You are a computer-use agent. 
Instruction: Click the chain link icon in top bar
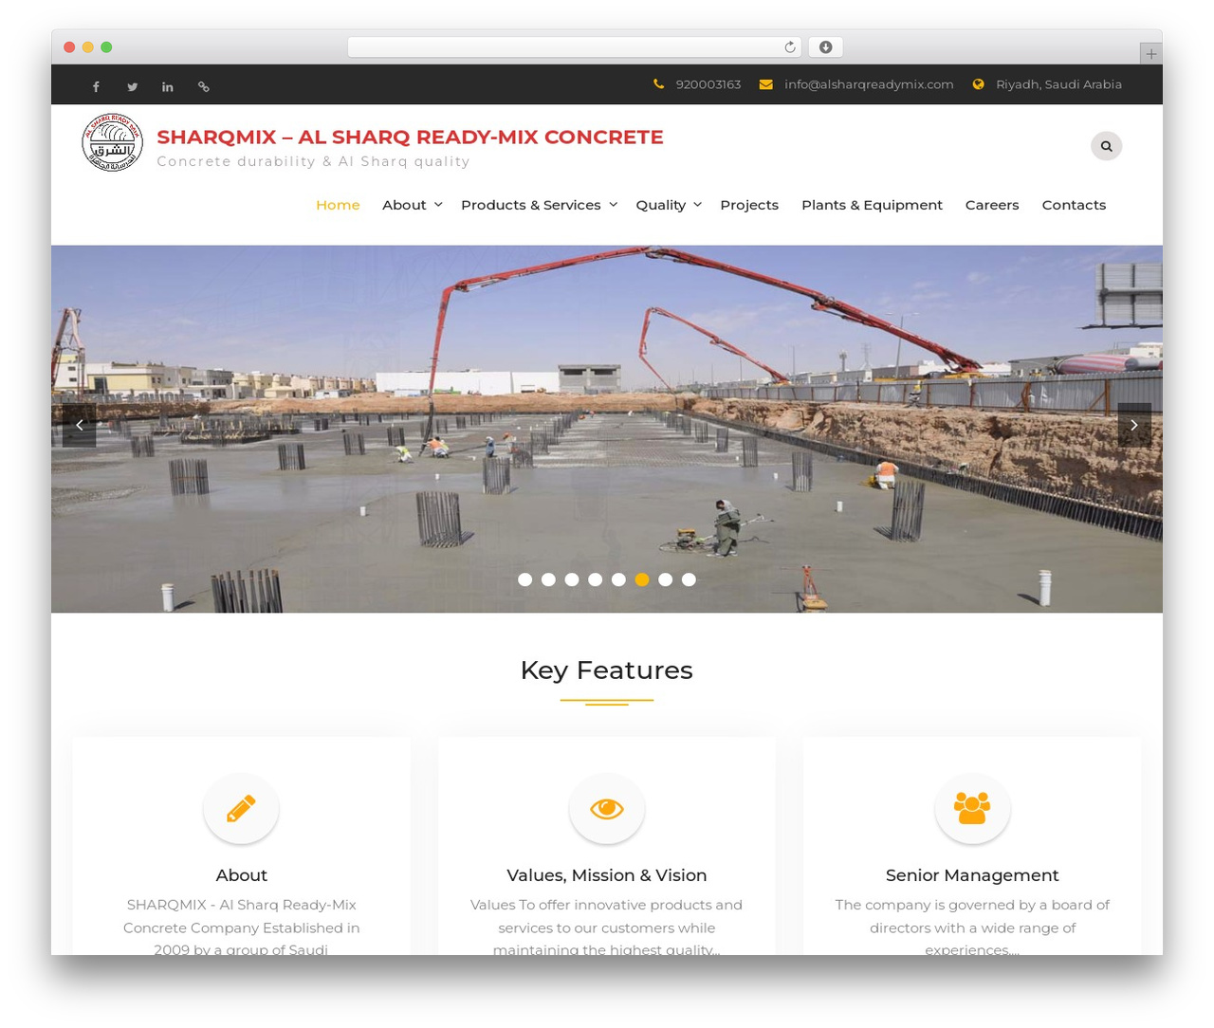(x=203, y=86)
